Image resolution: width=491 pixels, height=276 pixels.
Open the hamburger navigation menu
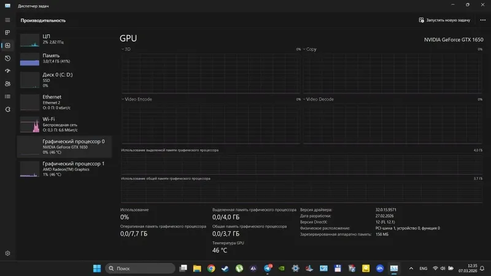click(7, 20)
